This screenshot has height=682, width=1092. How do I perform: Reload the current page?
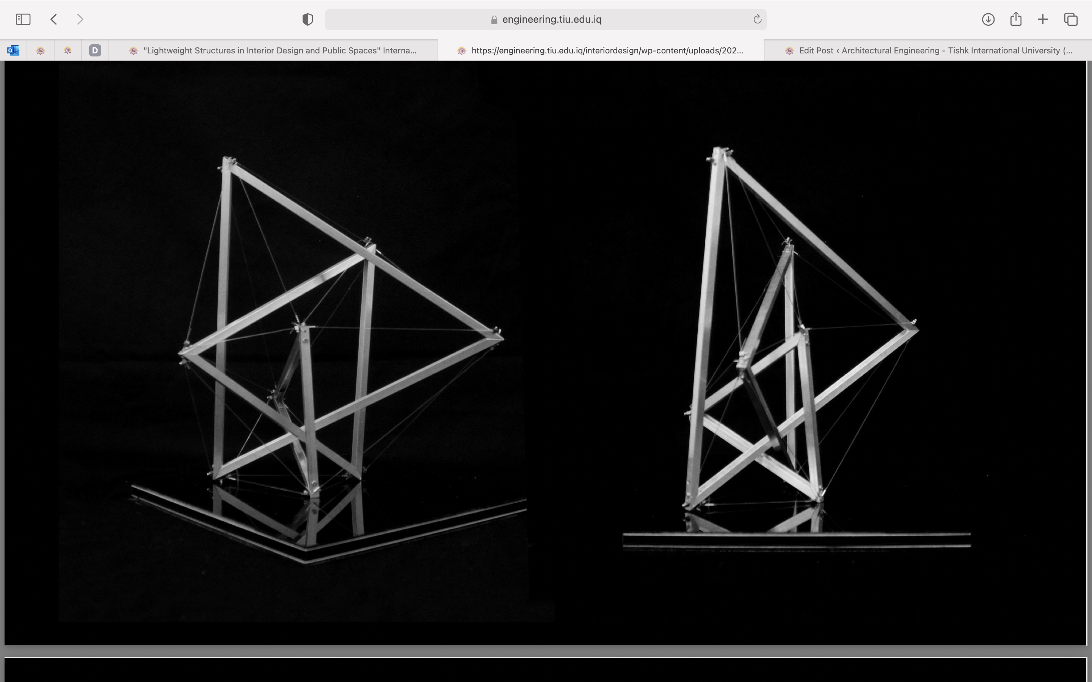(x=756, y=19)
